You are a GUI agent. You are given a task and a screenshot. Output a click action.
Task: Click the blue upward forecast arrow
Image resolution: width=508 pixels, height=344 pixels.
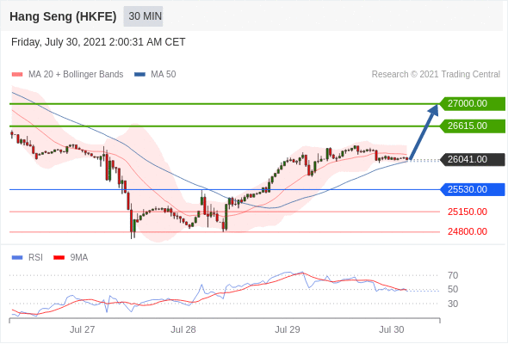pos(424,132)
